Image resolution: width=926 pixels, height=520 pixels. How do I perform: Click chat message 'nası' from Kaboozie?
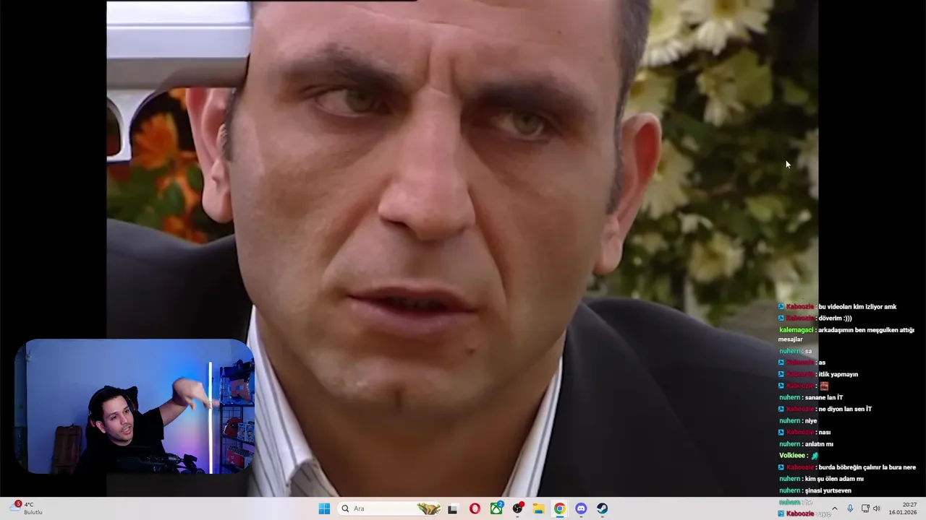coord(824,432)
